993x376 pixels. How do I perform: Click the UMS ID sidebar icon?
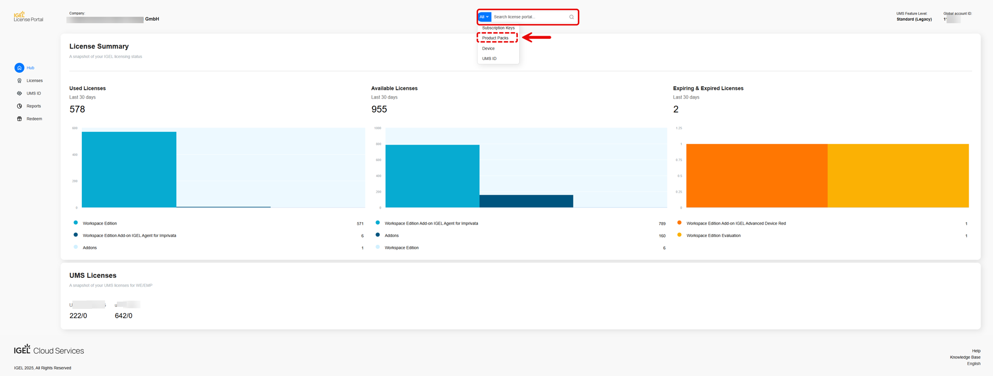tap(20, 93)
